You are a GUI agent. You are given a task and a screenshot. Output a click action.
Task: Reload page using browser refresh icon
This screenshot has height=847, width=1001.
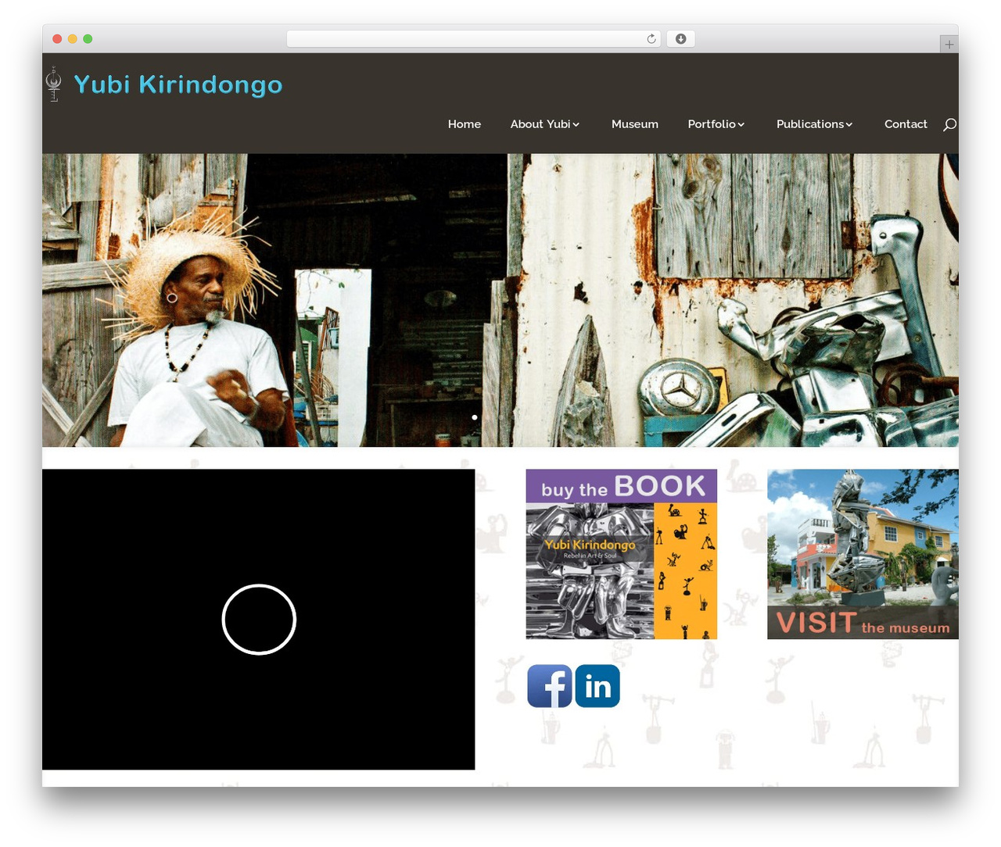[x=651, y=39]
